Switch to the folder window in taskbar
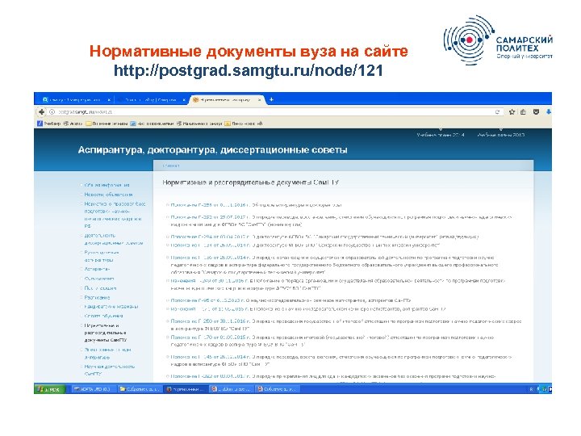Image resolution: width=581 pixels, height=436 pixels. 140,389
